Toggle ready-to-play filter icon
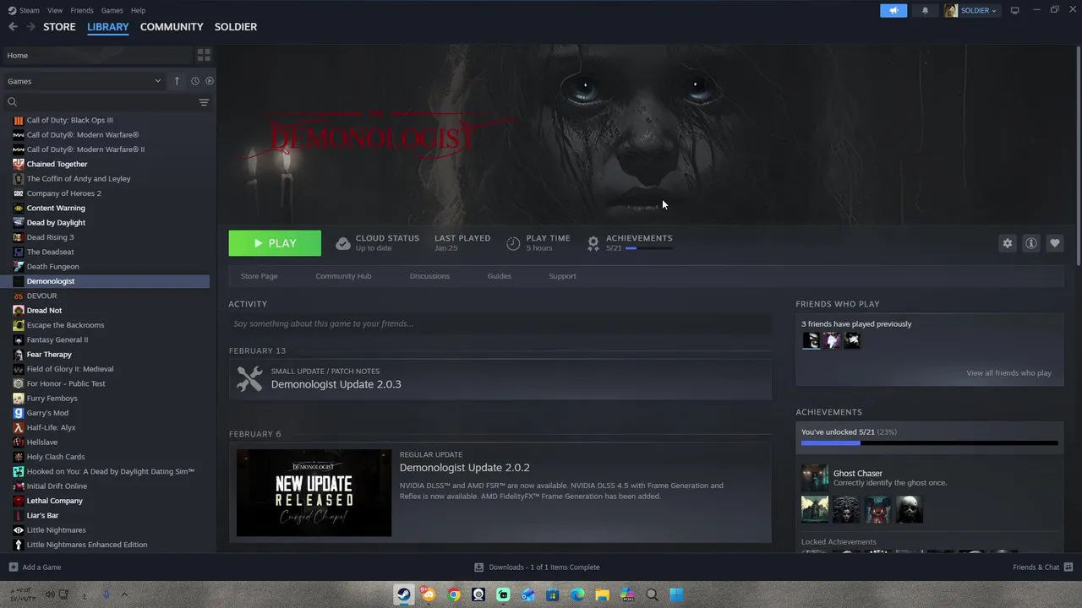This screenshot has width=1082, height=608. pyautogui.click(x=210, y=81)
